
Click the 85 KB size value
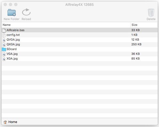[x=136, y=58]
